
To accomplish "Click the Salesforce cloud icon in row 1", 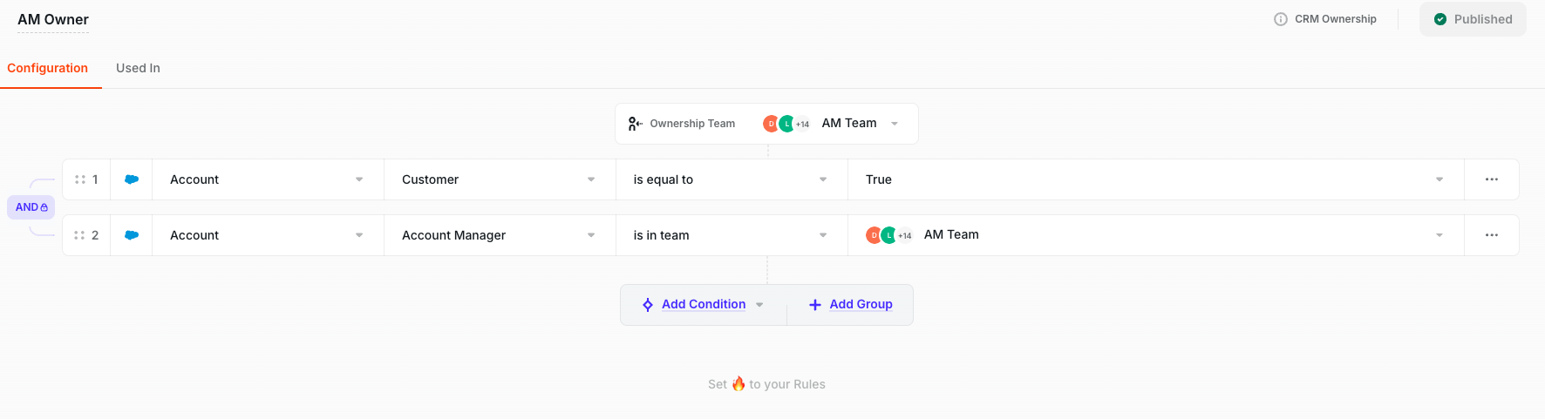I will tap(132, 179).
